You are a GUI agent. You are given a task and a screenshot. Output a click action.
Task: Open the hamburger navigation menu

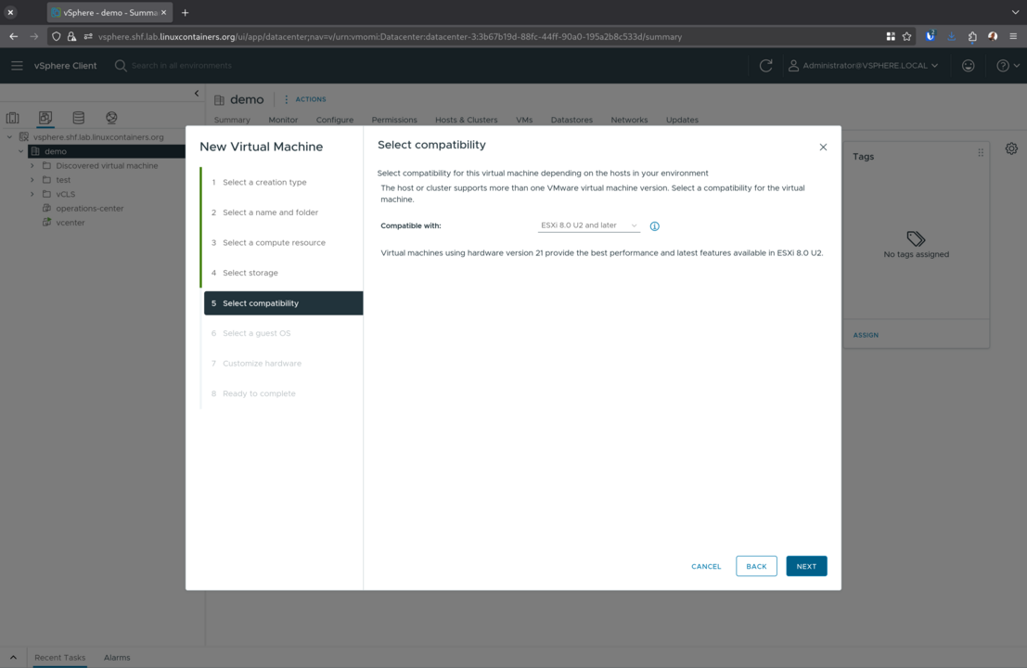(x=17, y=66)
